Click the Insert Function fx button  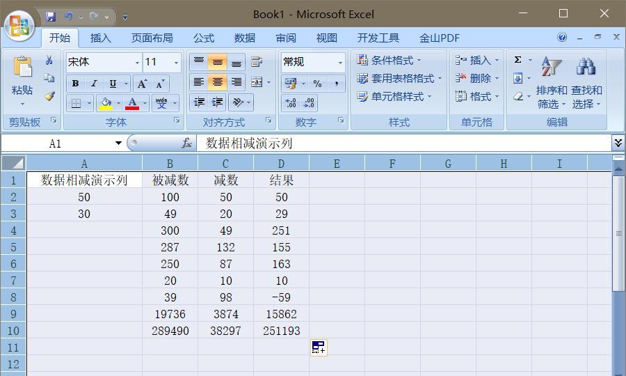pos(186,143)
